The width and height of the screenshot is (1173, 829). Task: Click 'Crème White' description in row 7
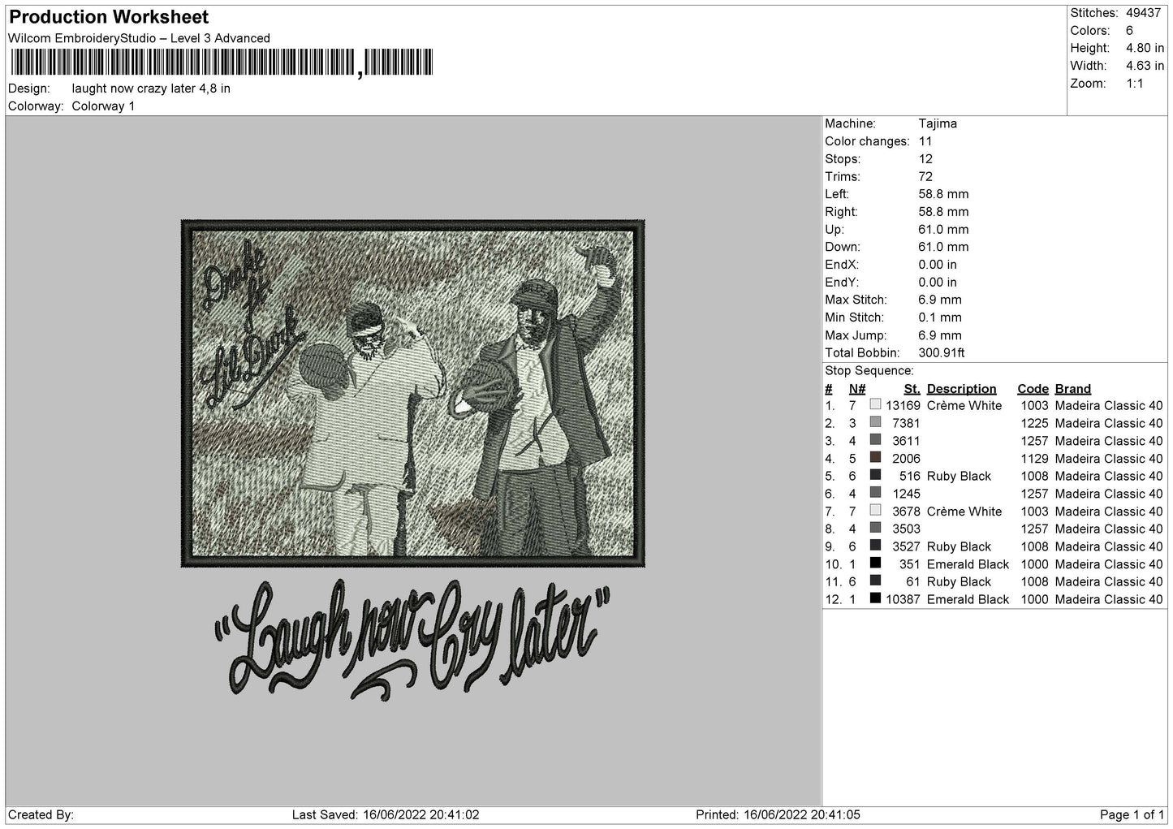click(x=964, y=512)
